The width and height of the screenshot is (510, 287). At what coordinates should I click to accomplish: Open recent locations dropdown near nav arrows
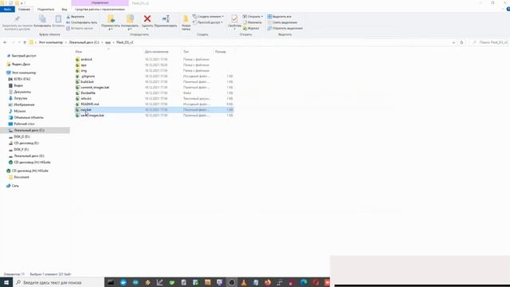[19, 42]
